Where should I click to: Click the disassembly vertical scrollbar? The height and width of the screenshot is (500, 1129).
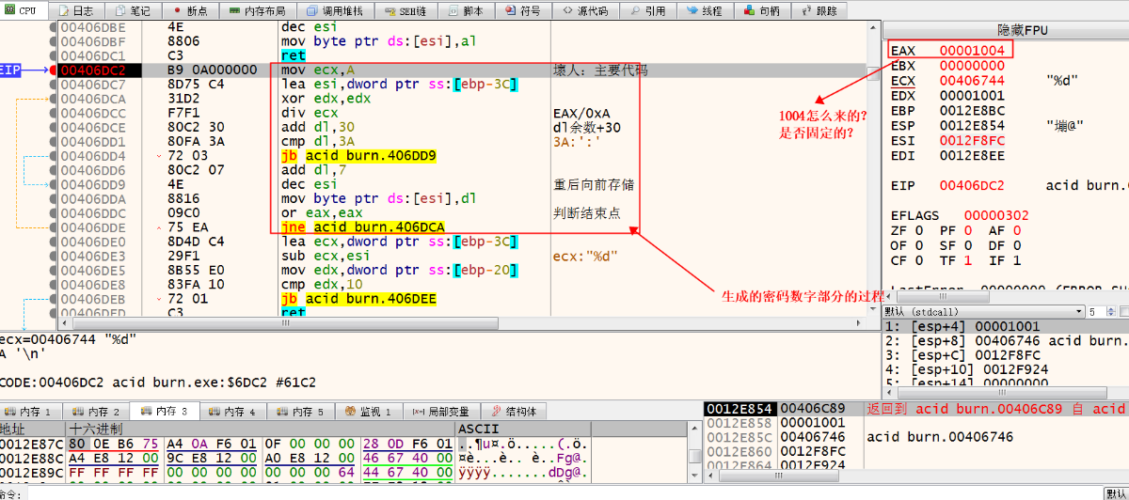872,169
